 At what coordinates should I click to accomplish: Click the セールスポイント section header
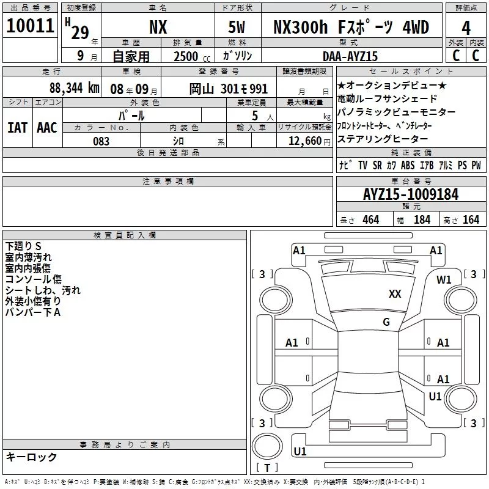point(411,72)
